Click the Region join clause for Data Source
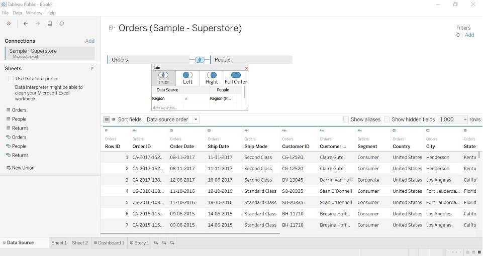Screen dimensions: 483x256 pos(167,98)
